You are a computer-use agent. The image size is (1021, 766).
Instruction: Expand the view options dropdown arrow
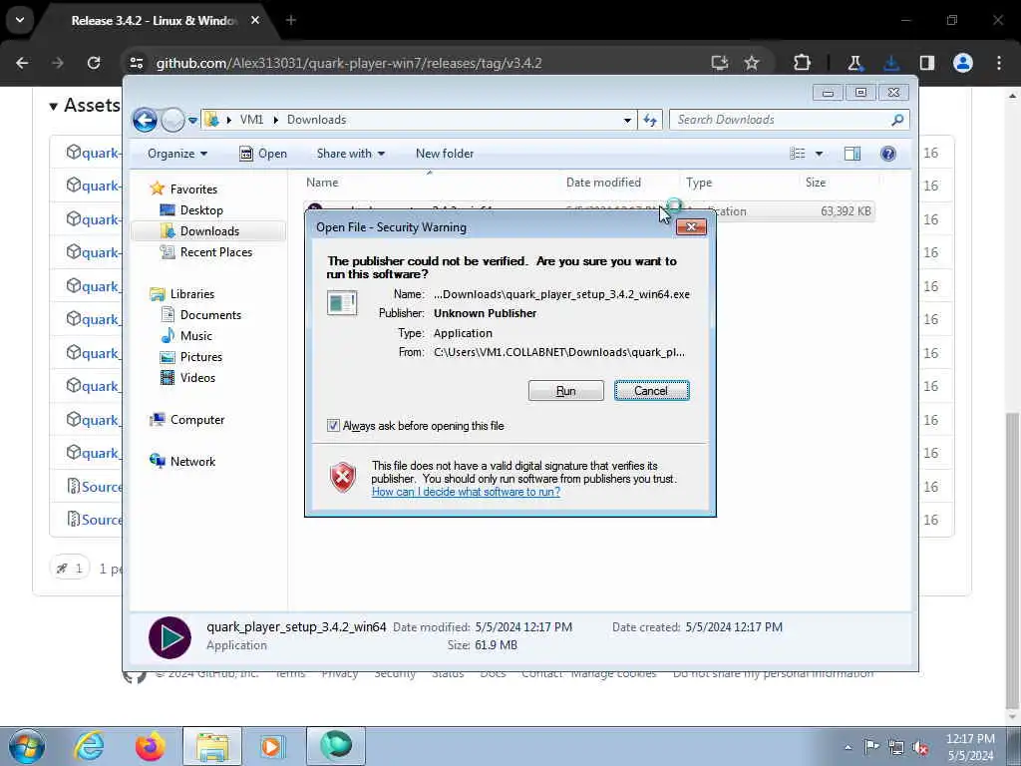819,154
